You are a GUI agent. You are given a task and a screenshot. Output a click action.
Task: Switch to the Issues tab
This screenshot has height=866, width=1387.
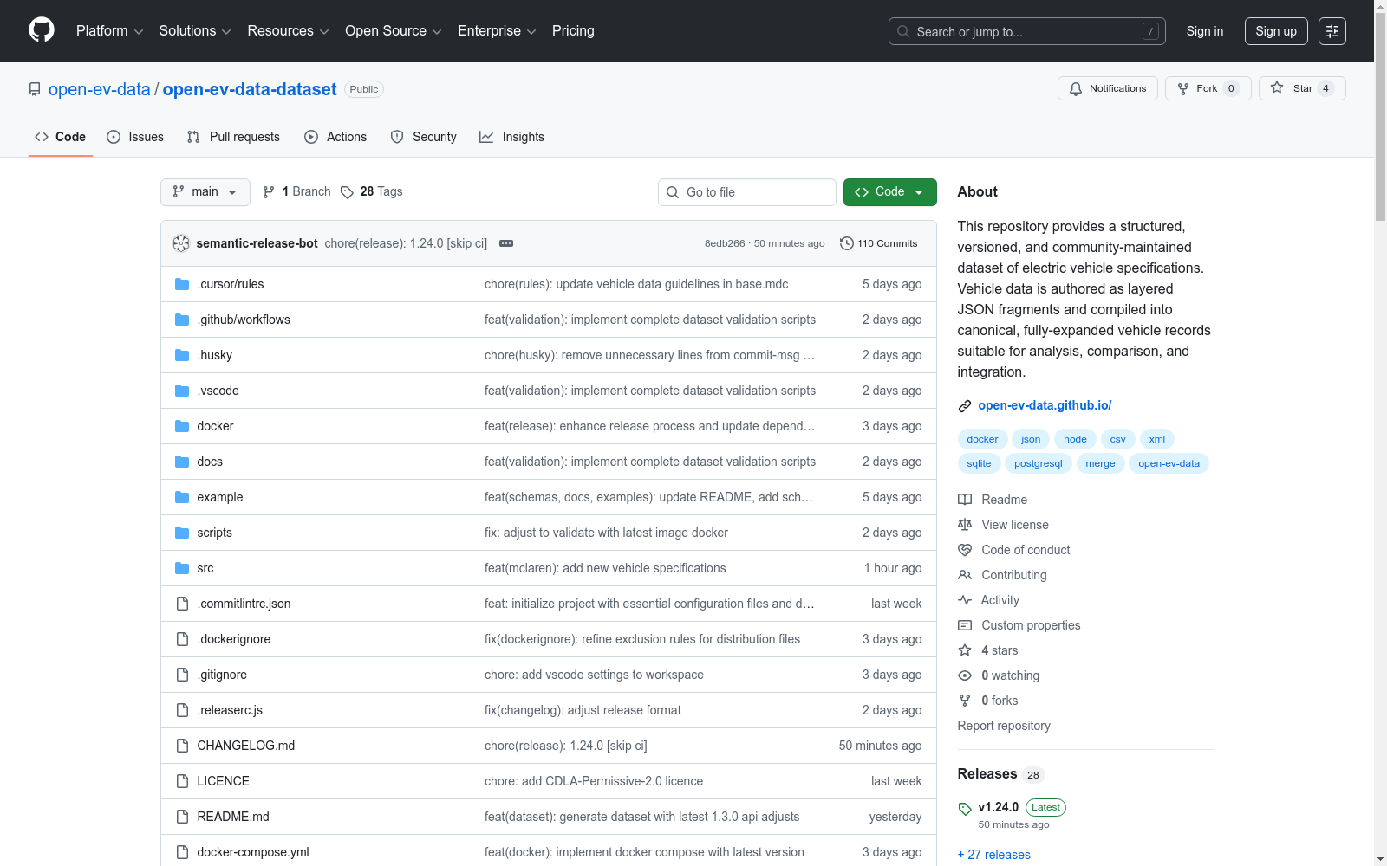135,137
